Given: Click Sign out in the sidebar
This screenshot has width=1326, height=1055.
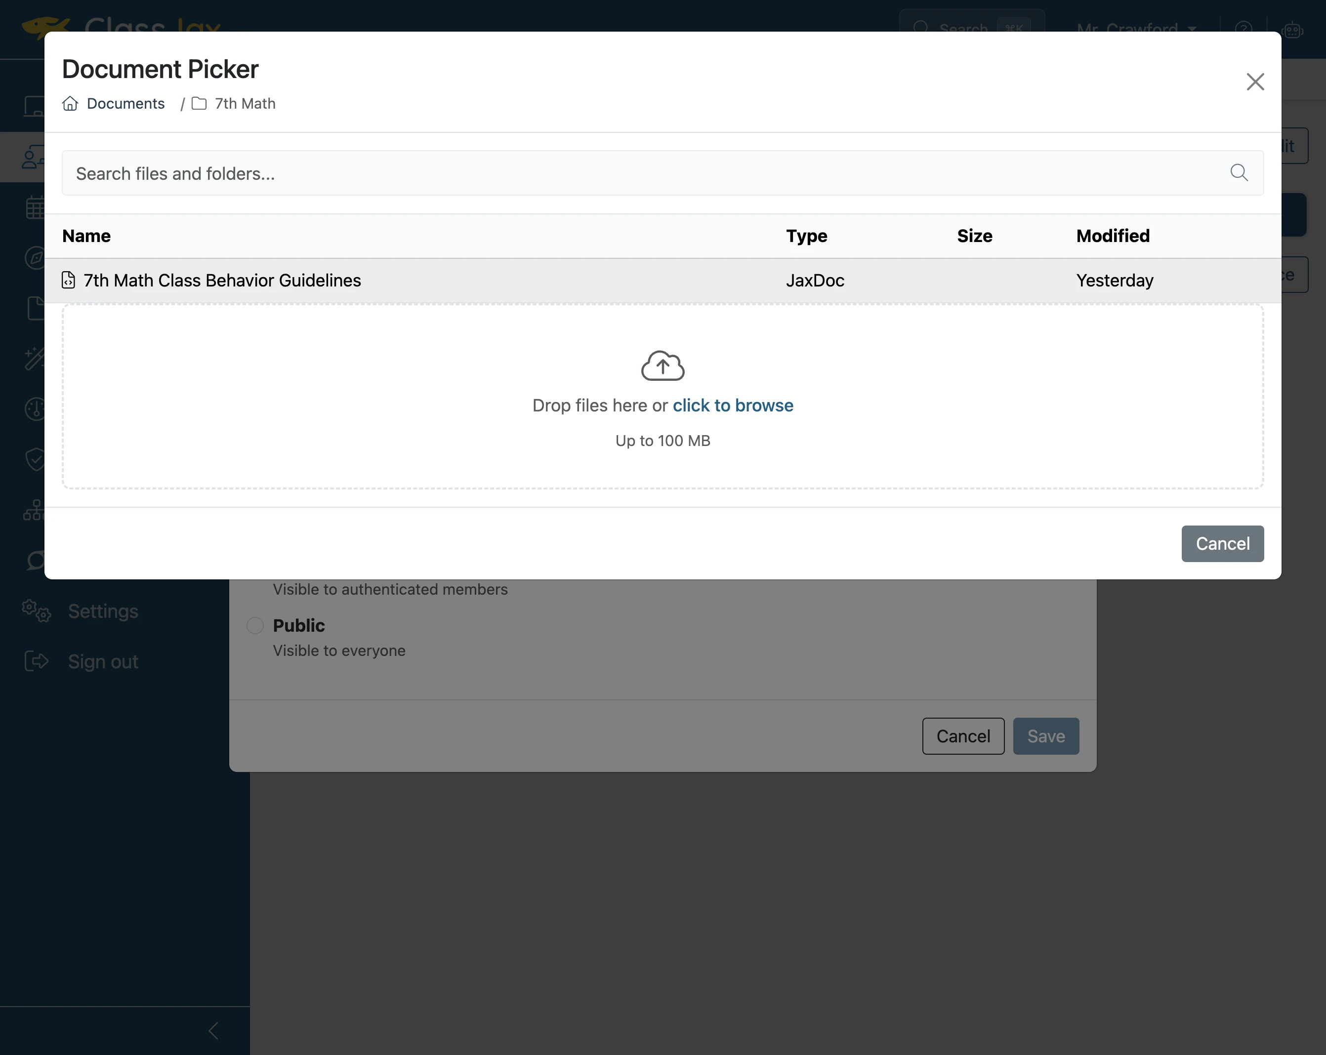Looking at the screenshot, I should pyautogui.click(x=103, y=661).
